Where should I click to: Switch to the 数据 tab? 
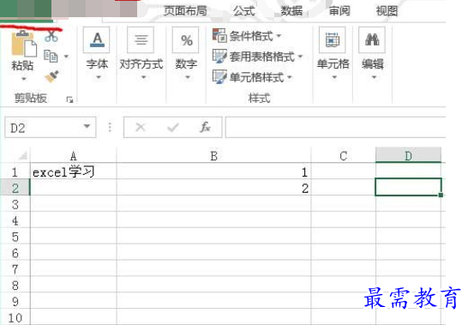(x=291, y=11)
